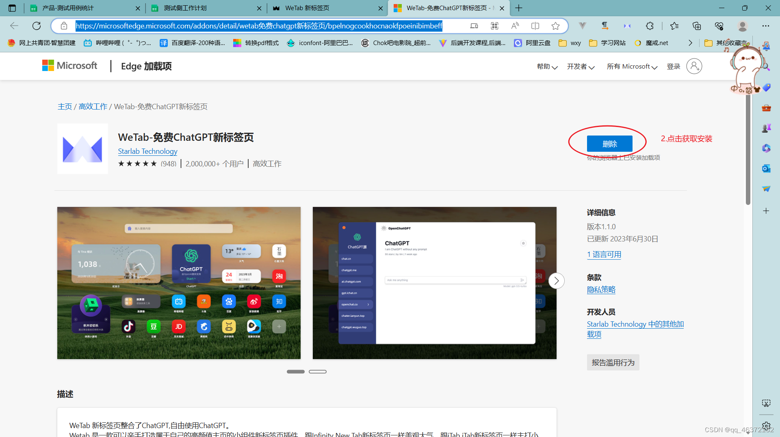The width and height of the screenshot is (780, 437).
Task: Open the Starlab Technology publisher link
Action: pyautogui.click(x=147, y=151)
